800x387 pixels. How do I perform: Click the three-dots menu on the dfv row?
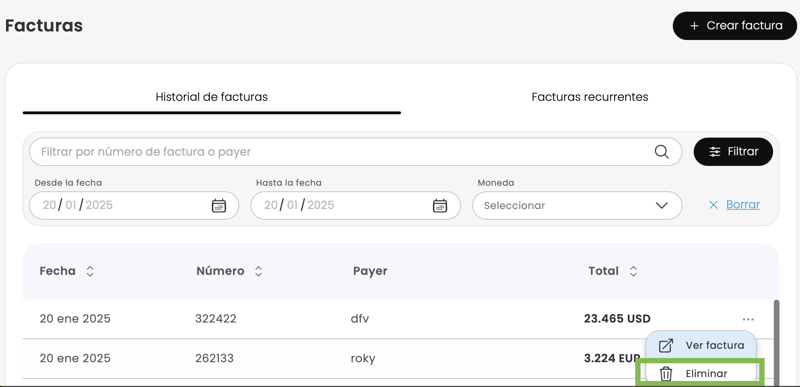click(748, 319)
